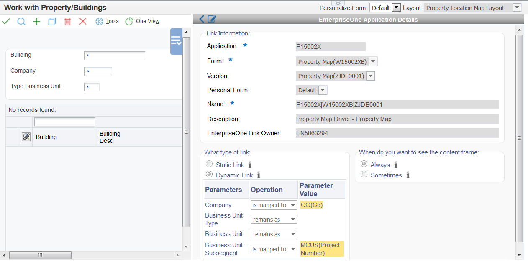This screenshot has height=271, width=528.
Task: Click the collapse chevron at top center
Action: click(x=338, y=3)
